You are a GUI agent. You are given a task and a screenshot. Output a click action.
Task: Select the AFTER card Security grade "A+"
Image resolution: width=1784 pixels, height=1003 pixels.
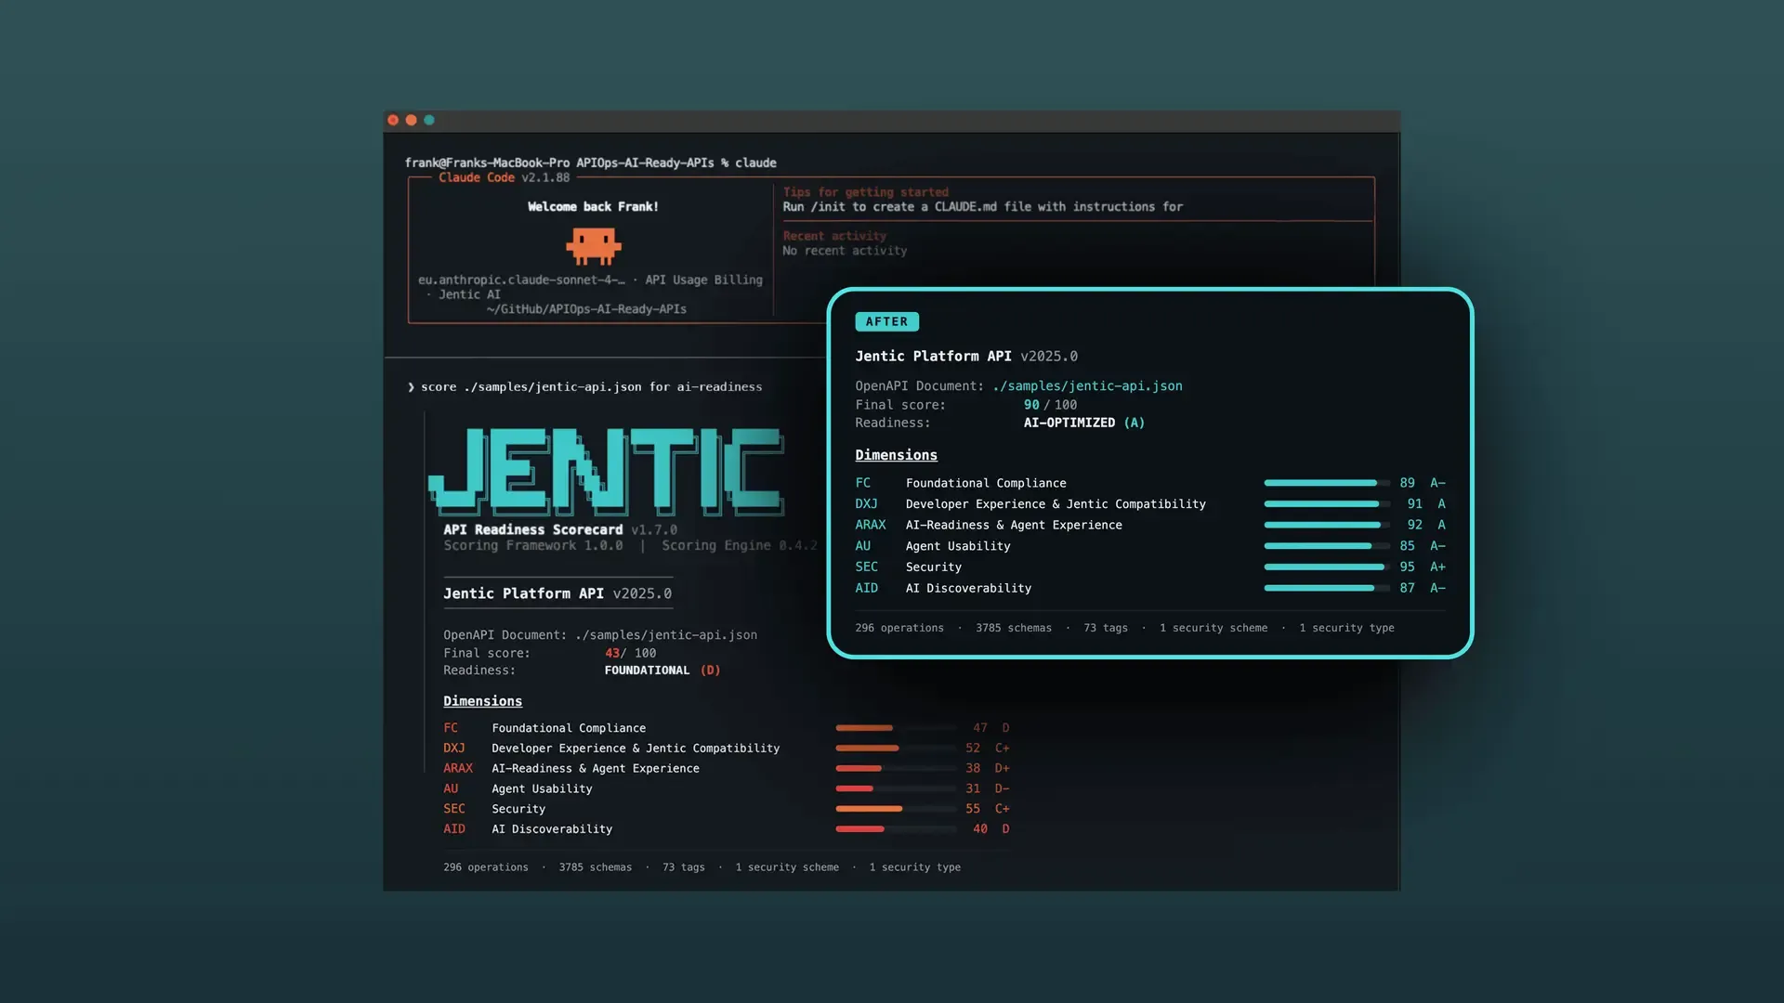point(1437,567)
